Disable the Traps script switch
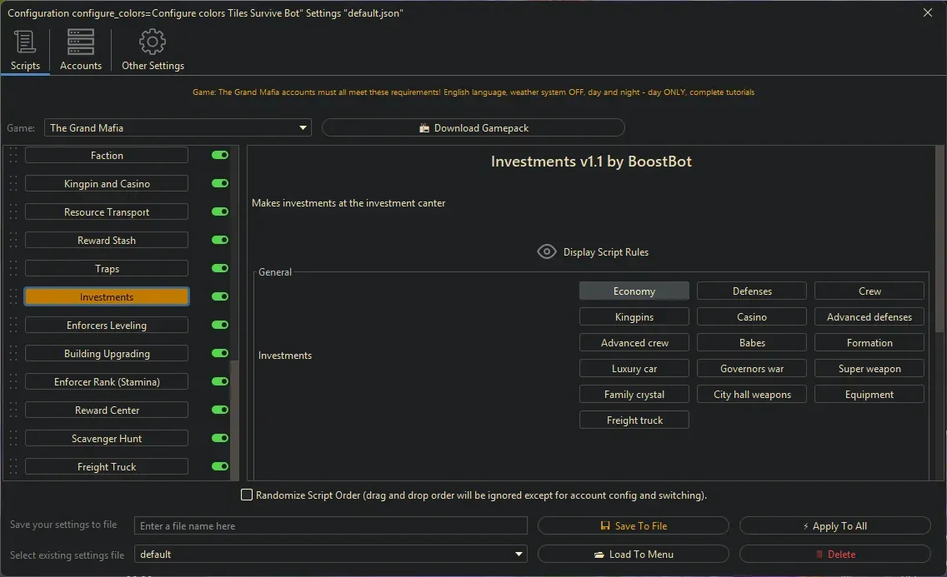Screen dimensions: 947x577 [x=220, y=268]
